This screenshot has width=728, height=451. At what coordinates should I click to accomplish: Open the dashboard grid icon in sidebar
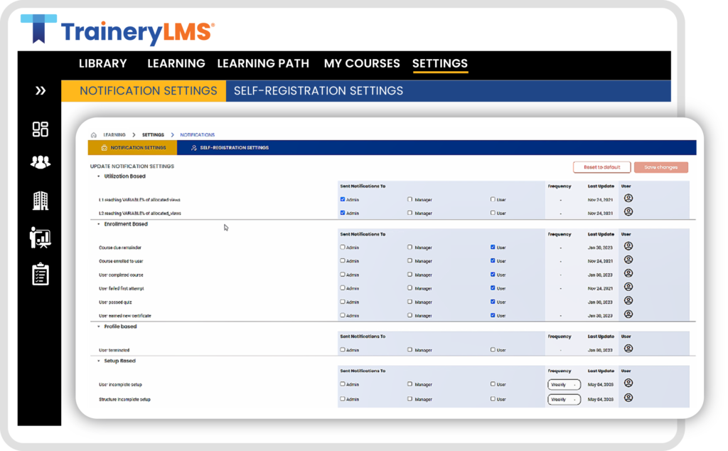click(41, 129)
